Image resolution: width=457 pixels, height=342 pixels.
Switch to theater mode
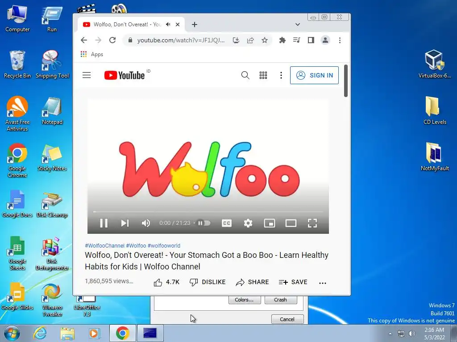point(291,223)
